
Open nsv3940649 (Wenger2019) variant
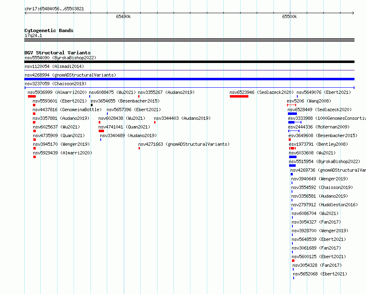click(320, 179)
